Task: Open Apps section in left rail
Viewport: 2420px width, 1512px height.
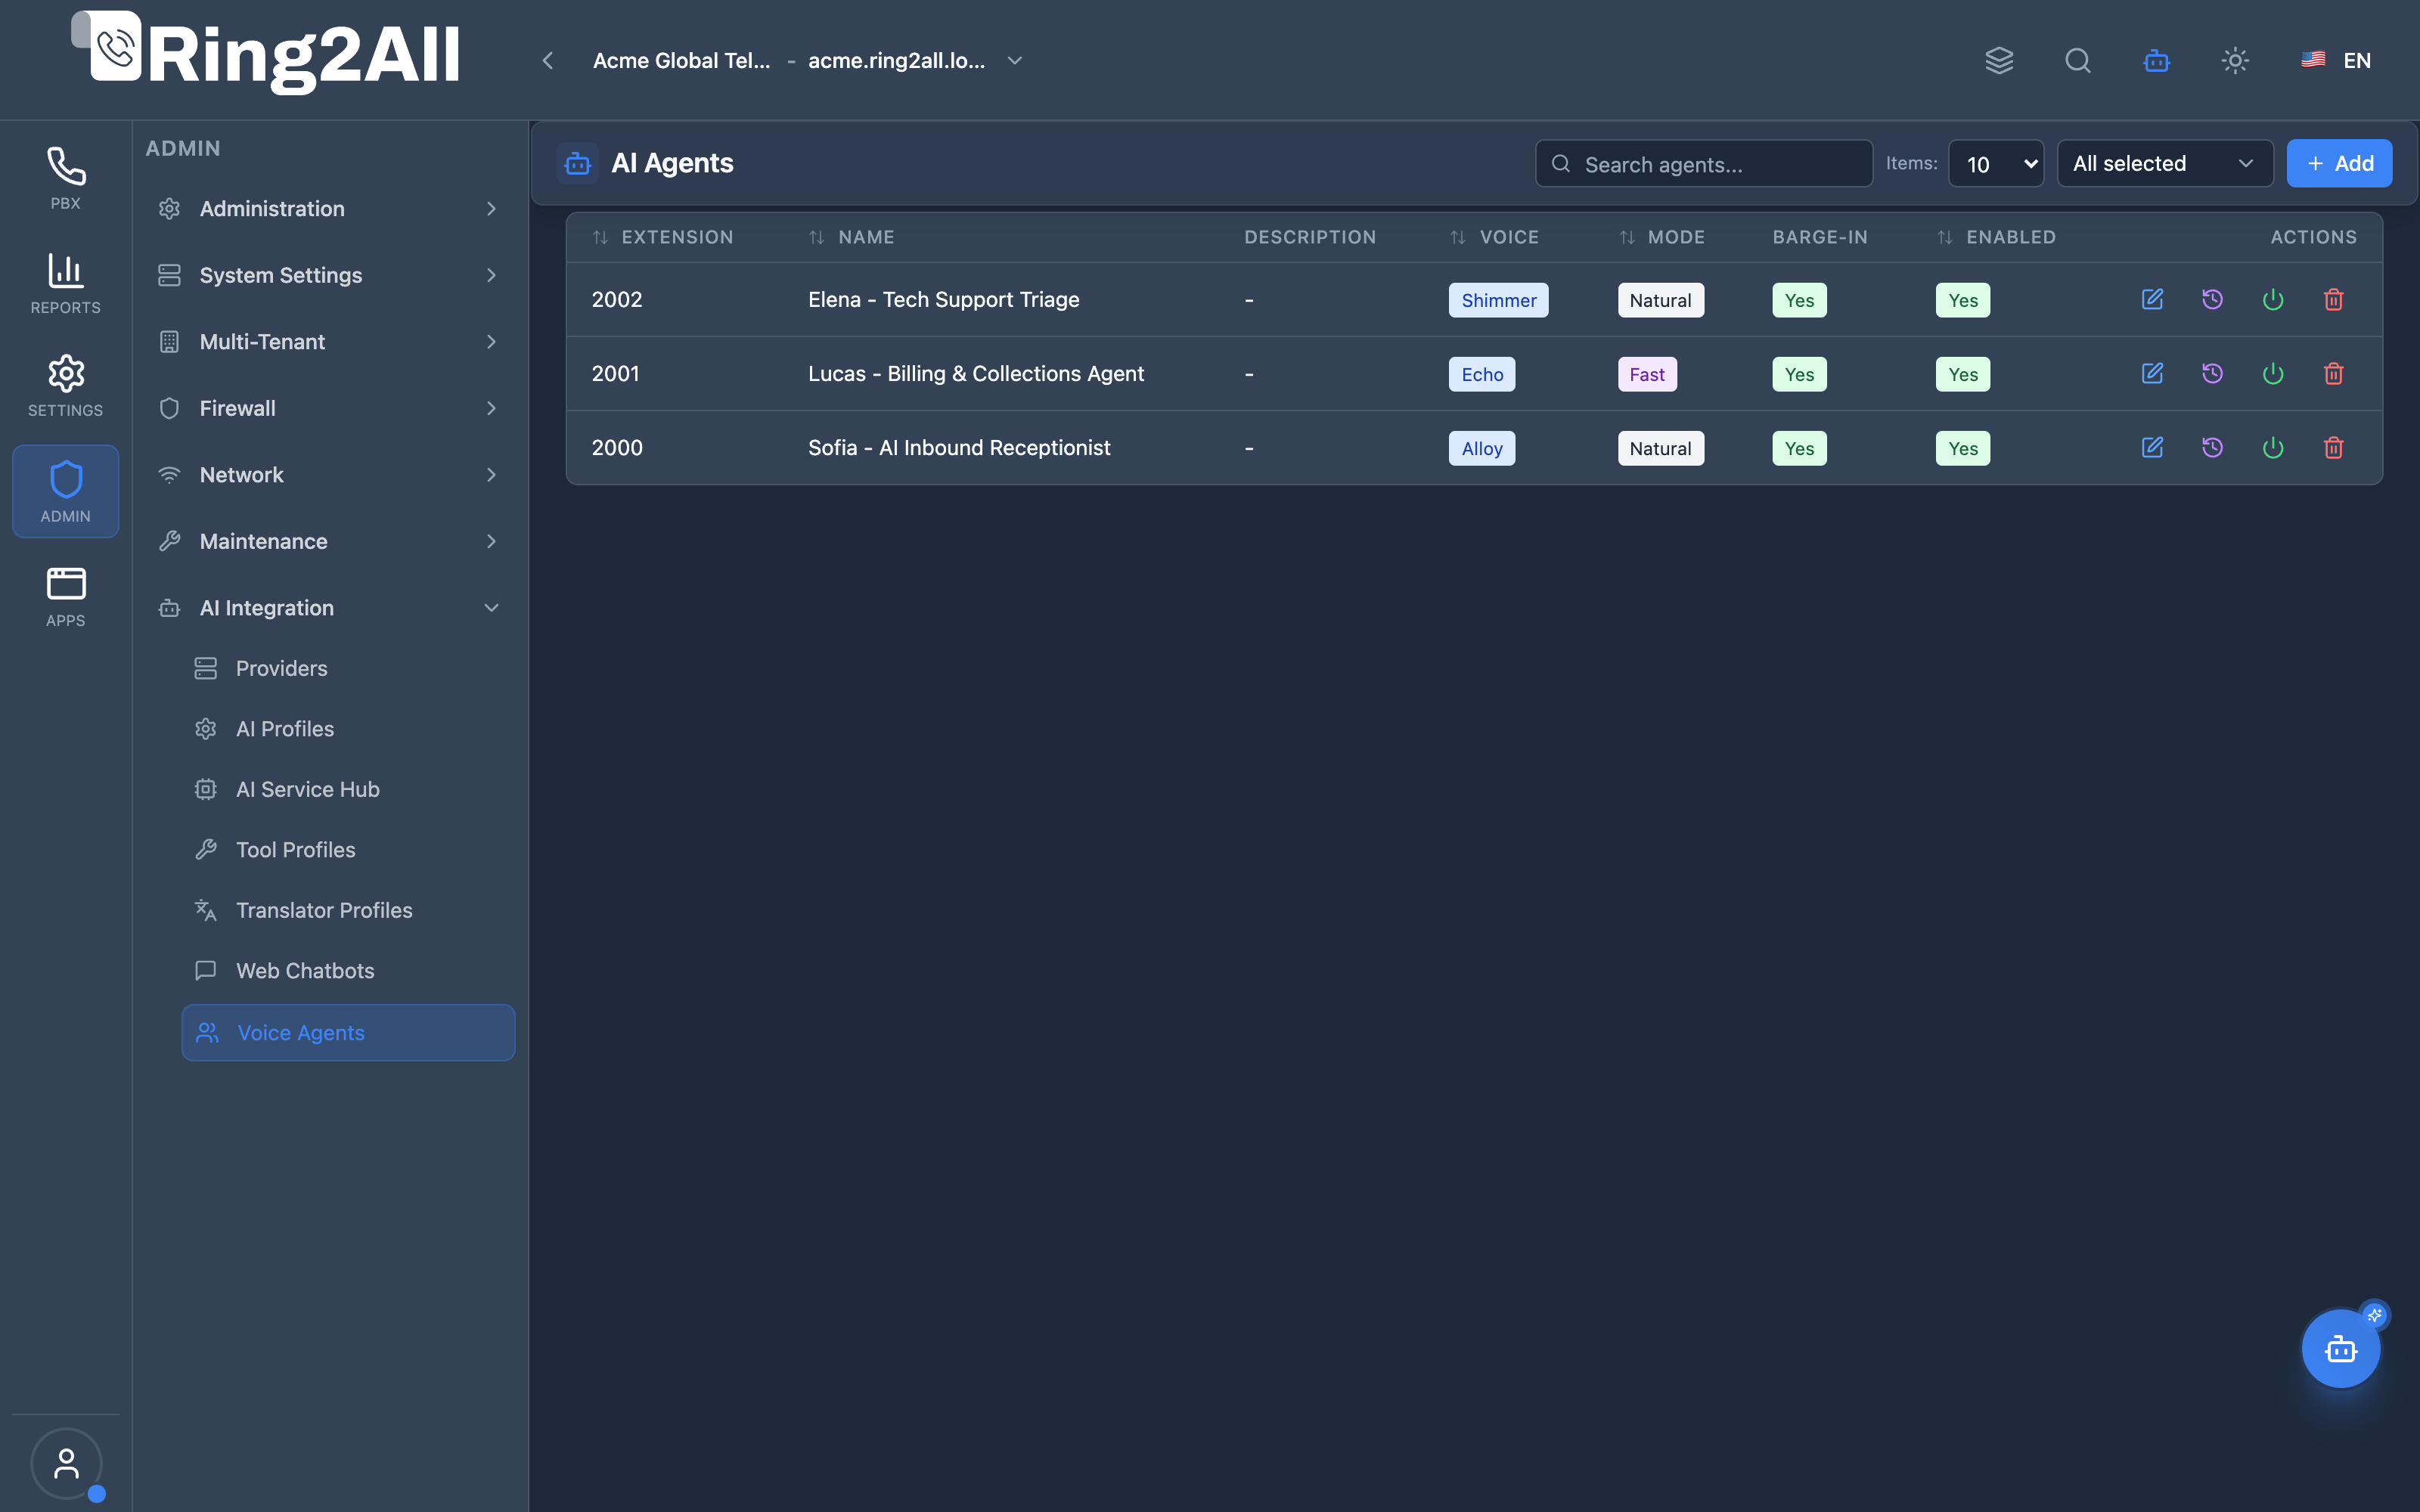Action: coord(66,596)
